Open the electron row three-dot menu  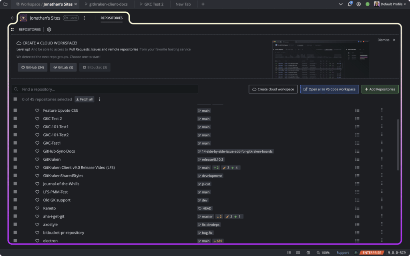pyautogui.click(x=382, y=240)
